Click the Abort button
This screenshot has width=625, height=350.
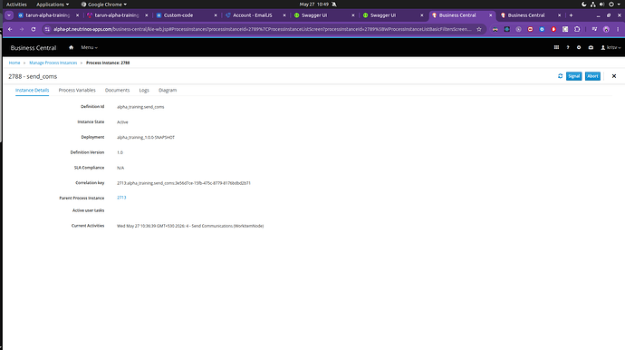tap(592, 76)
